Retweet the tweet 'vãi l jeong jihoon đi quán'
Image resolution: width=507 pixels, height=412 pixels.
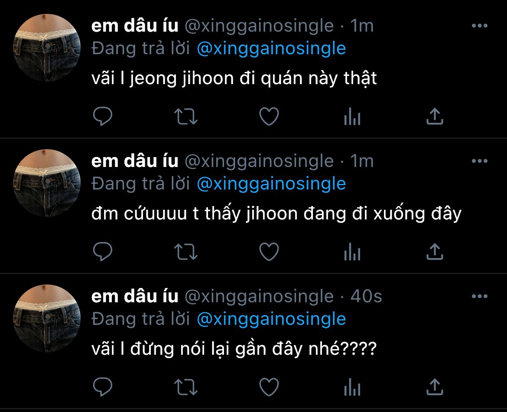click(185, 117)
